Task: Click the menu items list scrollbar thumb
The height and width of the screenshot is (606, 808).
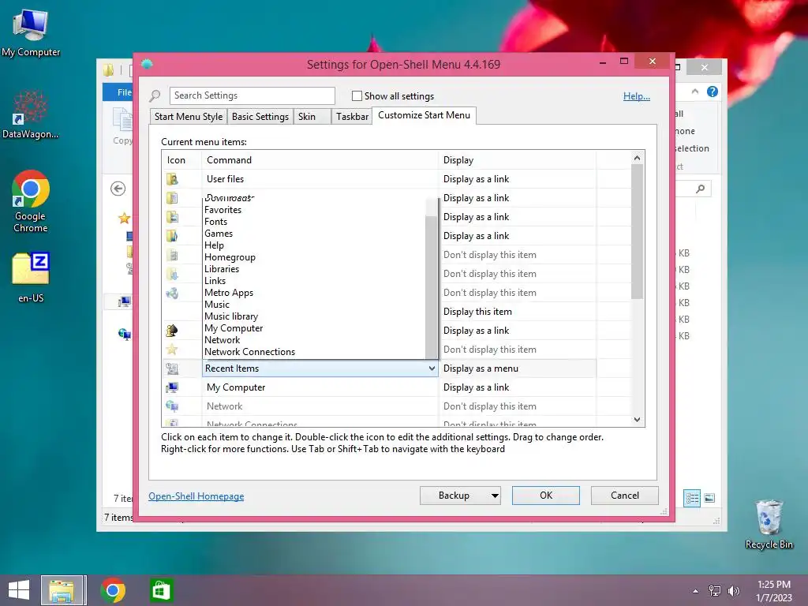Action: pyautogui.click(x=637, y=231)
